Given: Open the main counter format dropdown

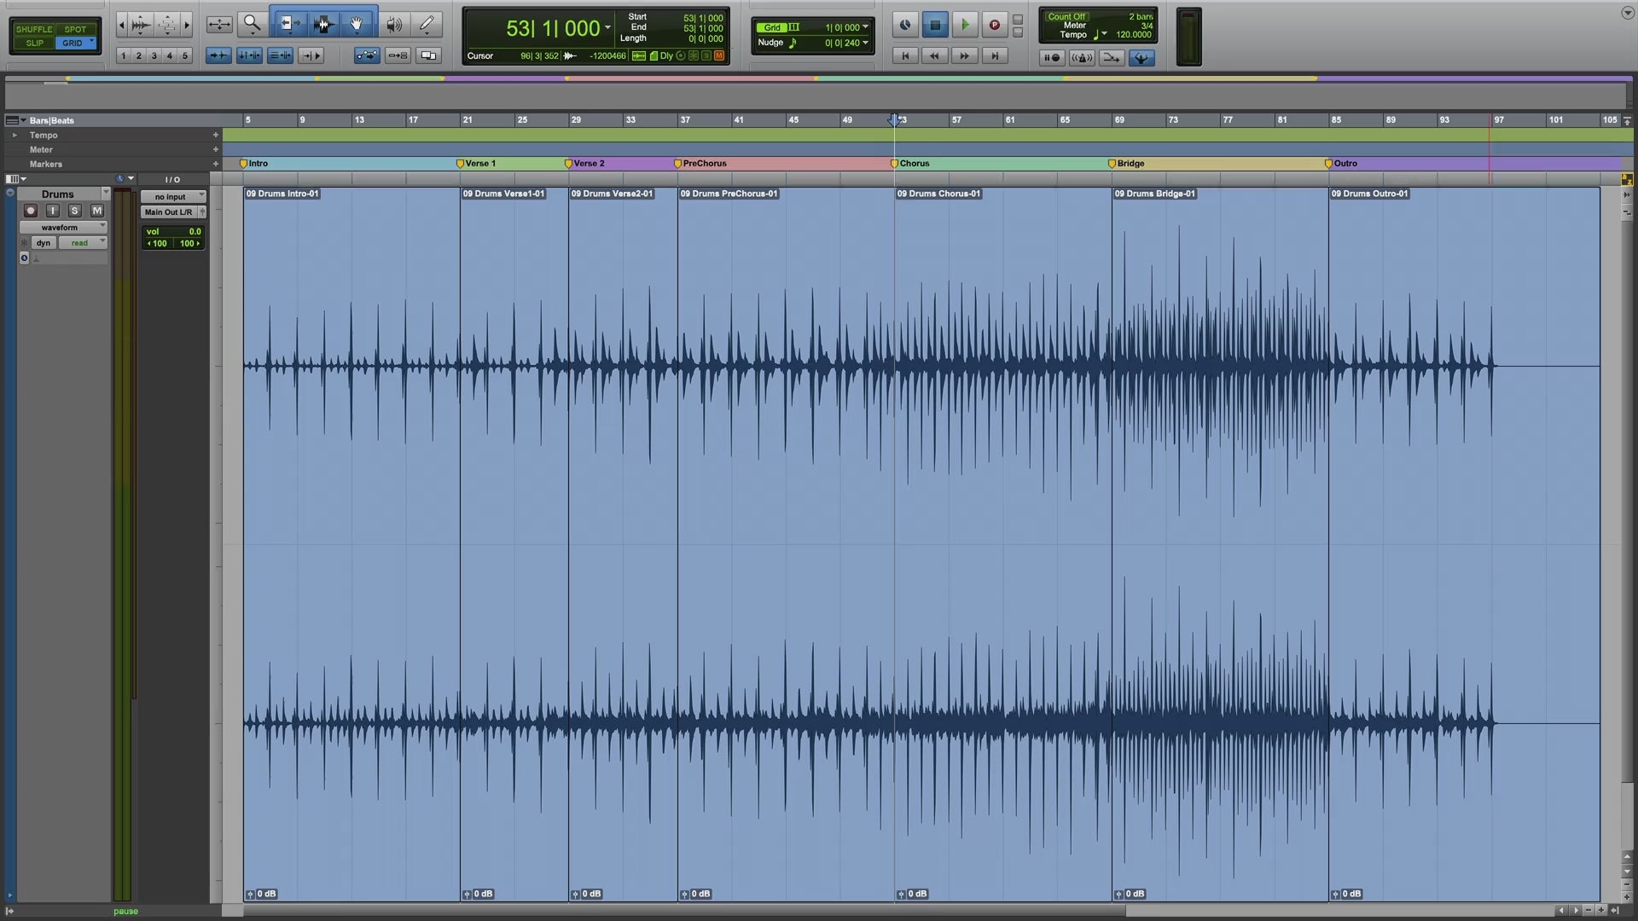Looking at the screenshot, I should pos(607,27).
